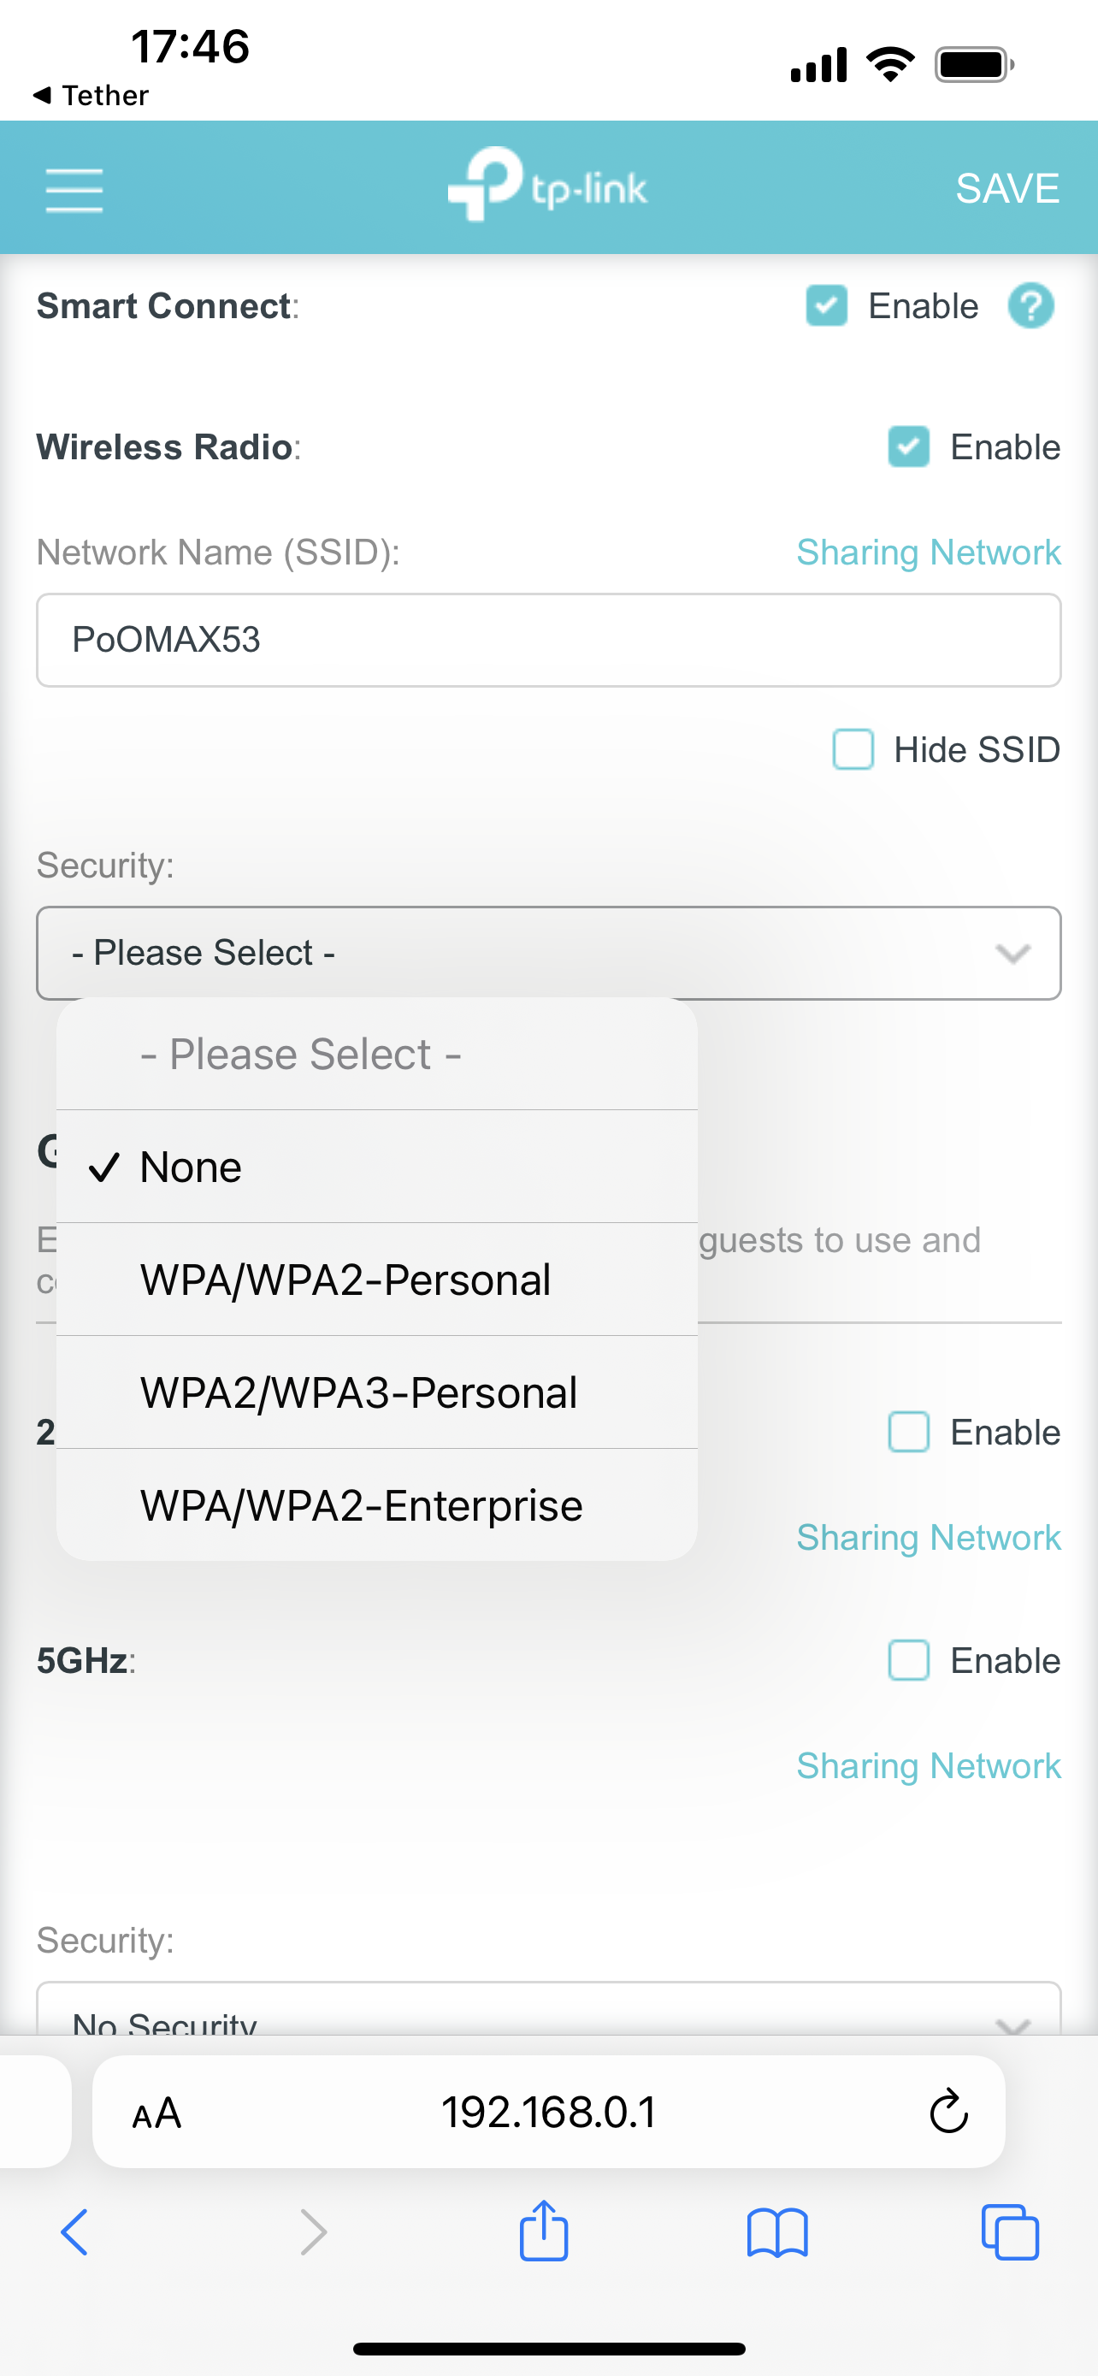Screen dimensions: 1098x2376
Task: Reload the 192.168.0.1 page
Action: coord(947,2111)
